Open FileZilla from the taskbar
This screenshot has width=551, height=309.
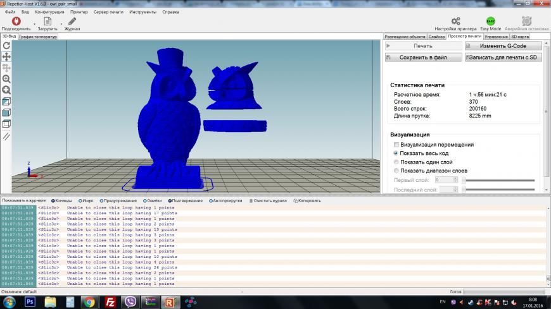click(x=110, y=302)
